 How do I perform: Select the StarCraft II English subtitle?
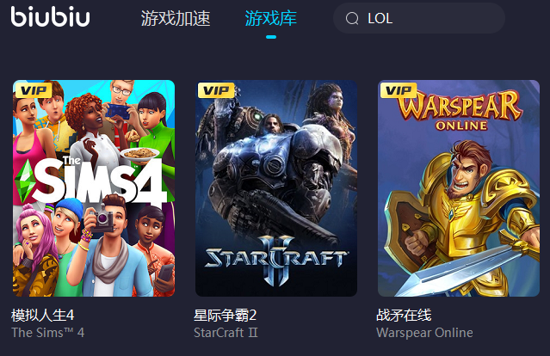coord(226,333)
